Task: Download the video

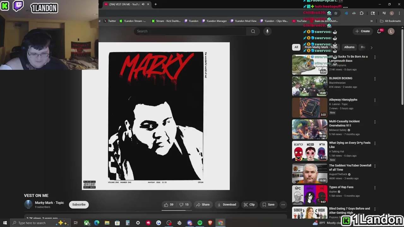Action: point(227,205)
